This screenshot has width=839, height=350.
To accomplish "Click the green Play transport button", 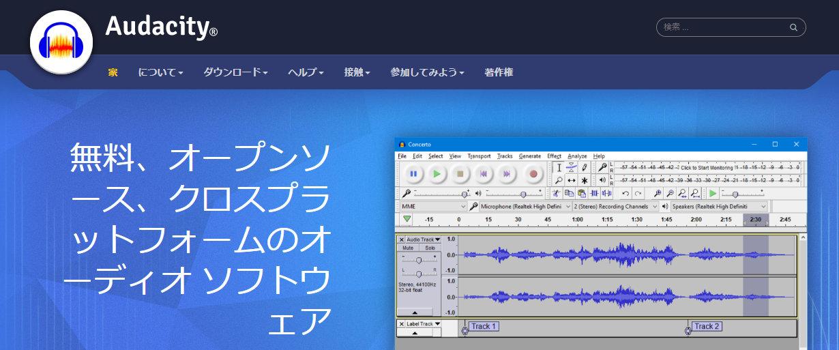I will 437,173.
